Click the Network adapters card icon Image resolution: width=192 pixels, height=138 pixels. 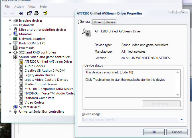pos(15,39)
